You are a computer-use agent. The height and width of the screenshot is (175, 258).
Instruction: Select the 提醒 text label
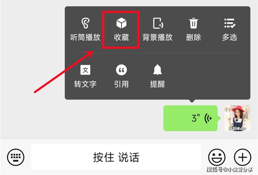pos(158,84)
